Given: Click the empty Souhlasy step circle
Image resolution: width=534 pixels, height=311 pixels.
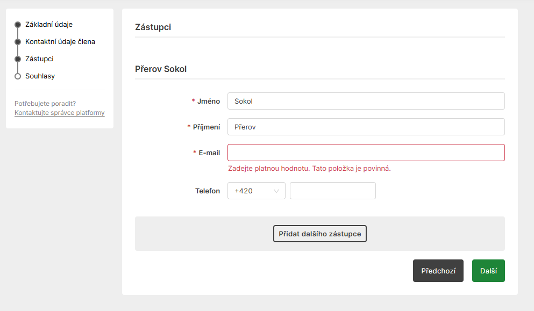Looking at the screenshot, I should pyautogui.click(x=18, y=76).
